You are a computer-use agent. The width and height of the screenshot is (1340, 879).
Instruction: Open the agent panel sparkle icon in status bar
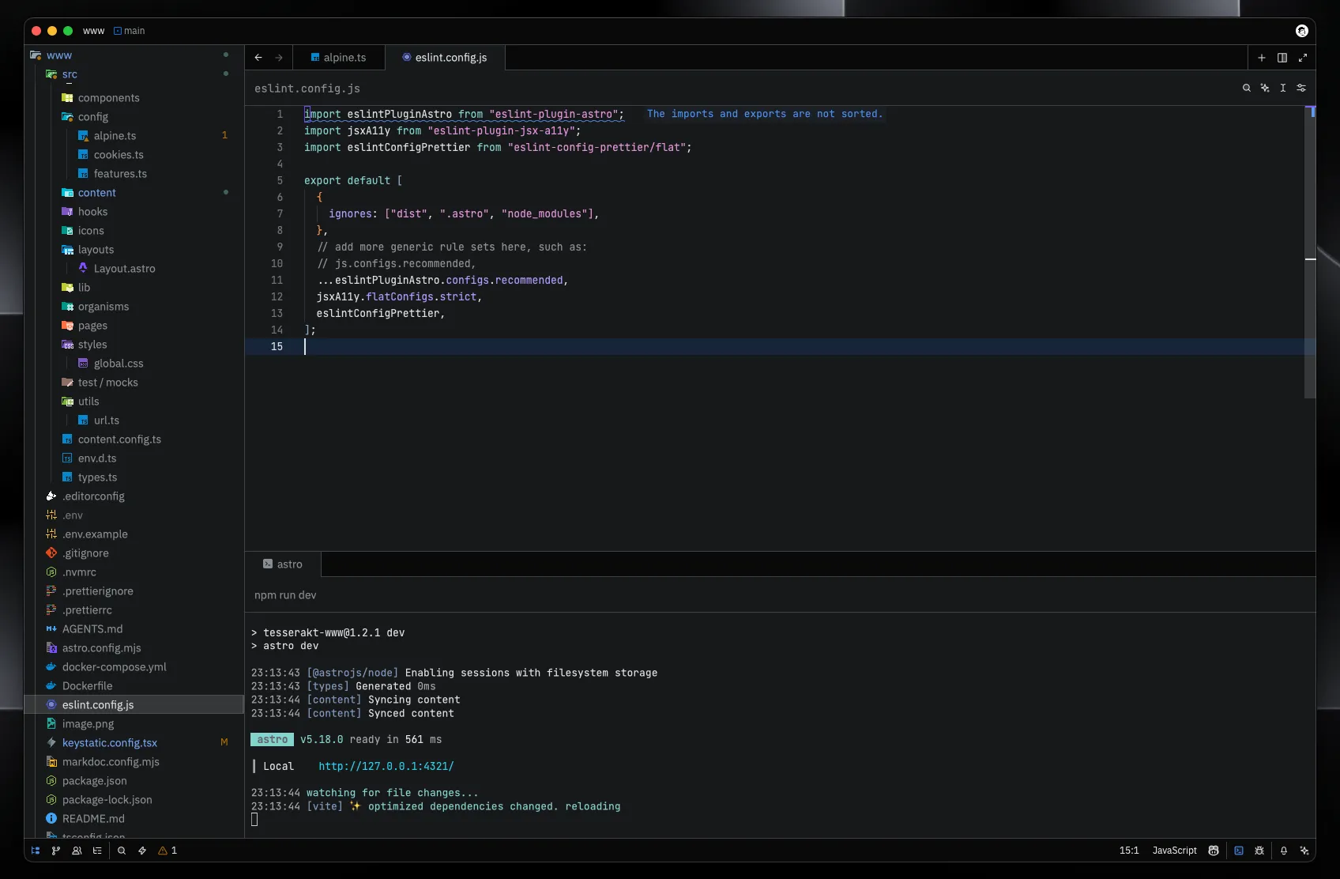(1304, 851)
